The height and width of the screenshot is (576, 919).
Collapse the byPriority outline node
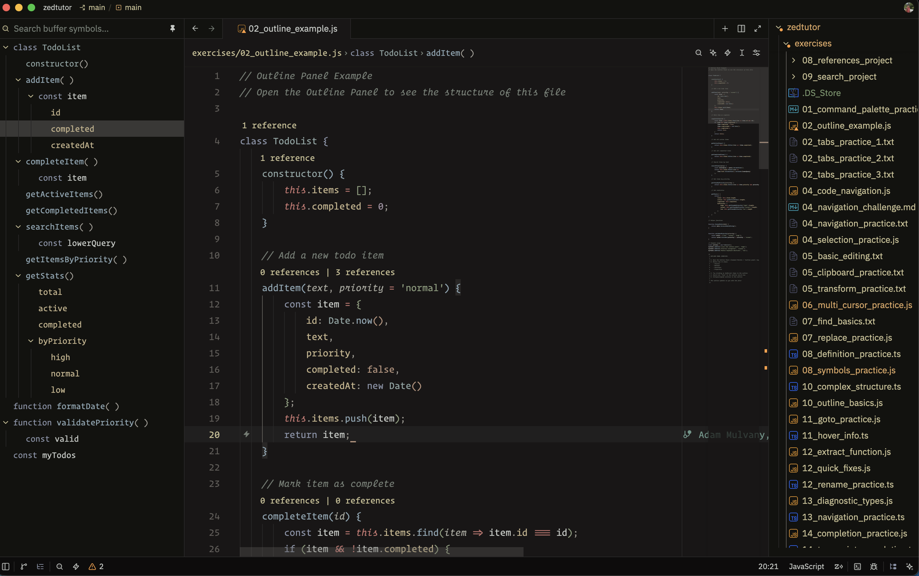(x=30, y=341)
